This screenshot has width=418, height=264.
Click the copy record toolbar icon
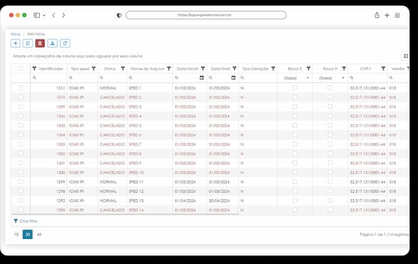(x=28, y=43)
